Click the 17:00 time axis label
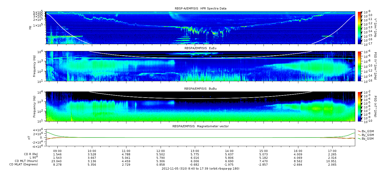This screenshot has height=173, width=381. pyautogui.click(x=332, y=151)
